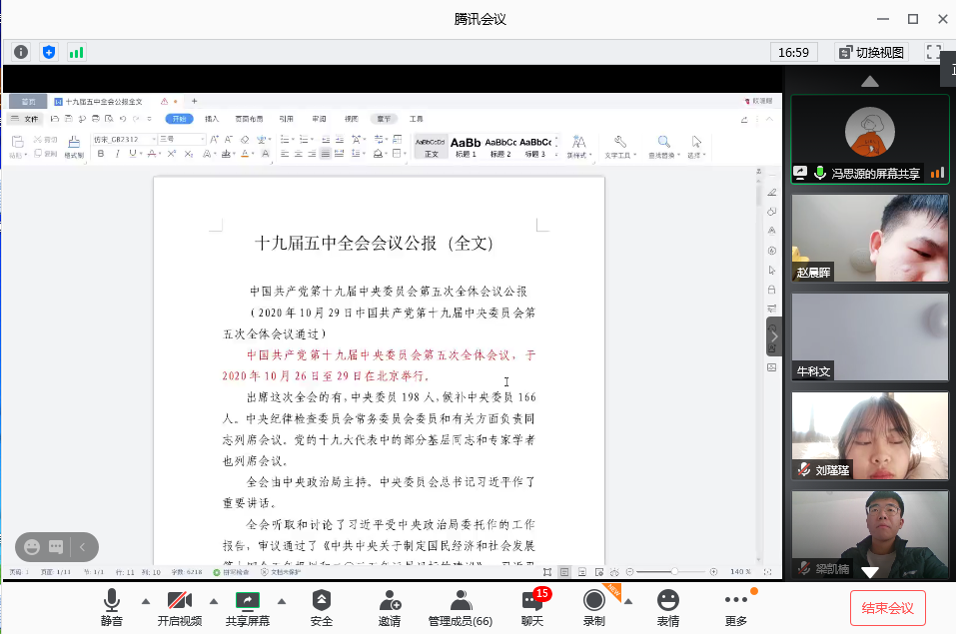Open the 聊天 chat panel
Viewport: 956px width, 634px height.
[532, 607]
